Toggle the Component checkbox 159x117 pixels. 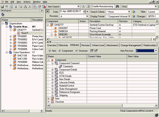pos(60,51)
